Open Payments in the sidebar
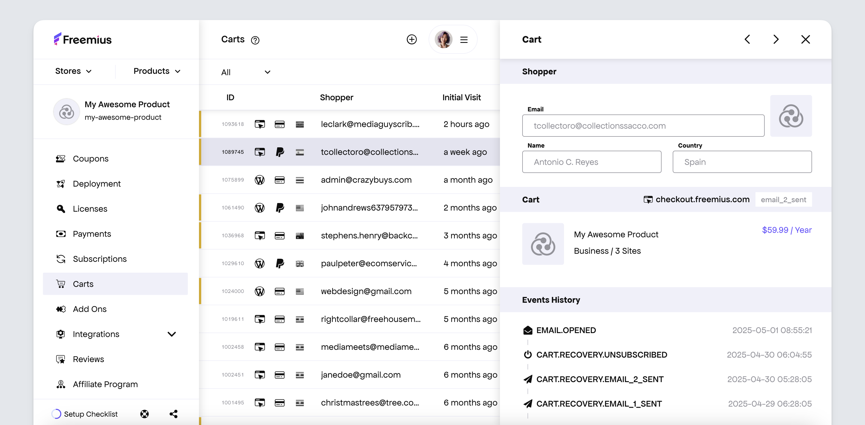 pos(115,234)
